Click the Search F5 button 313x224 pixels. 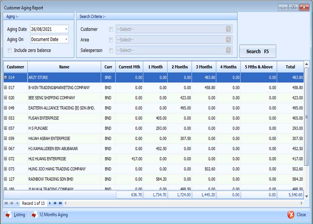258,51
